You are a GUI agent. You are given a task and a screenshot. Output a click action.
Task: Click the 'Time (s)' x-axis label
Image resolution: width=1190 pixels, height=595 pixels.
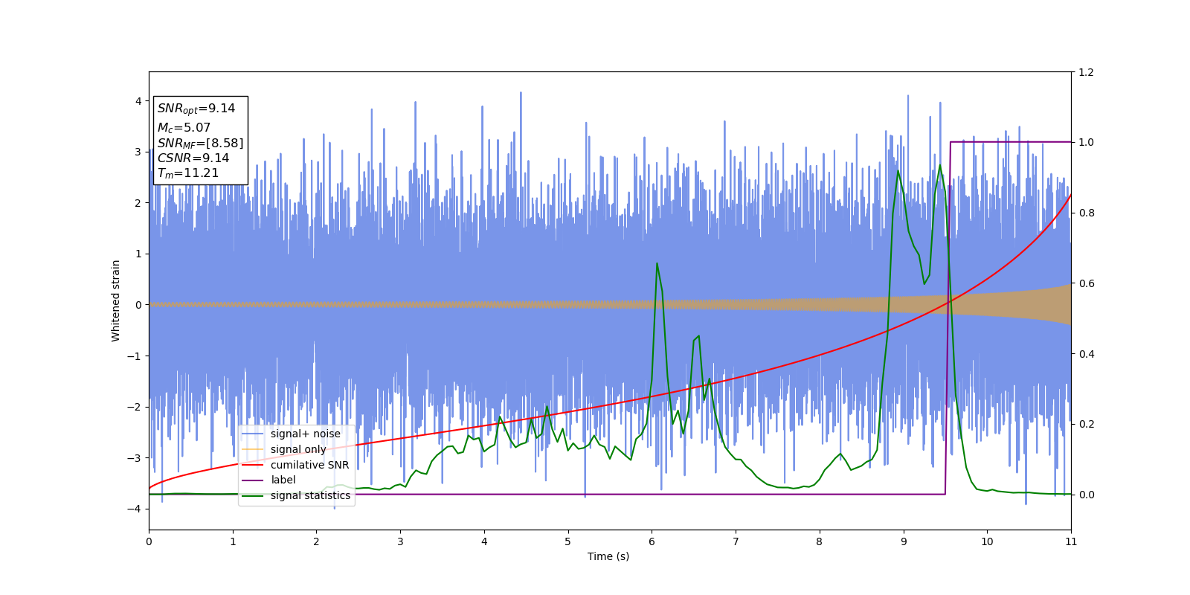608,556
